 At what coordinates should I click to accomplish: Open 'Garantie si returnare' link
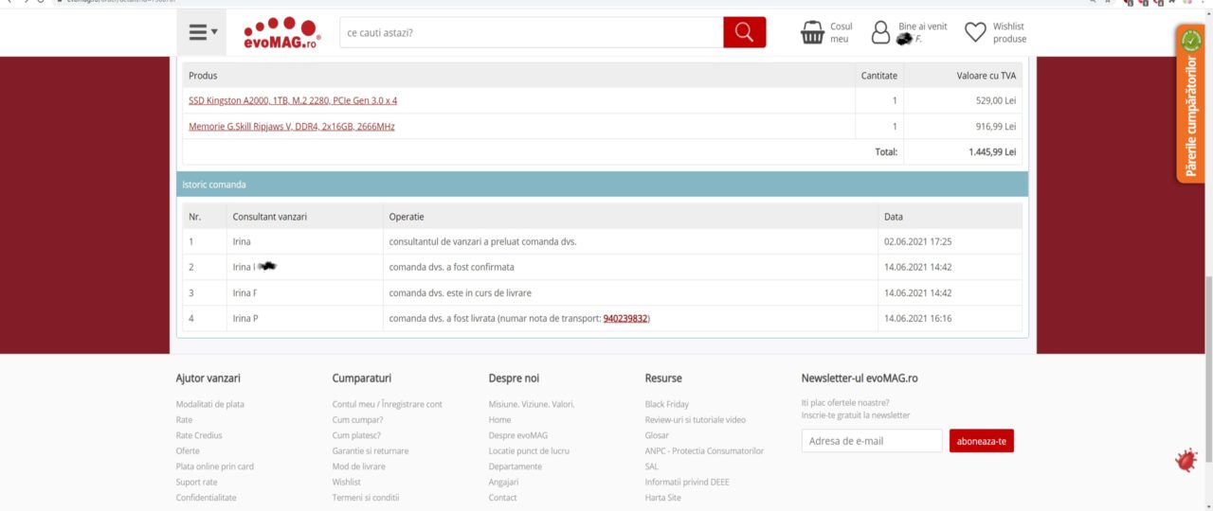tap(371, 450)
